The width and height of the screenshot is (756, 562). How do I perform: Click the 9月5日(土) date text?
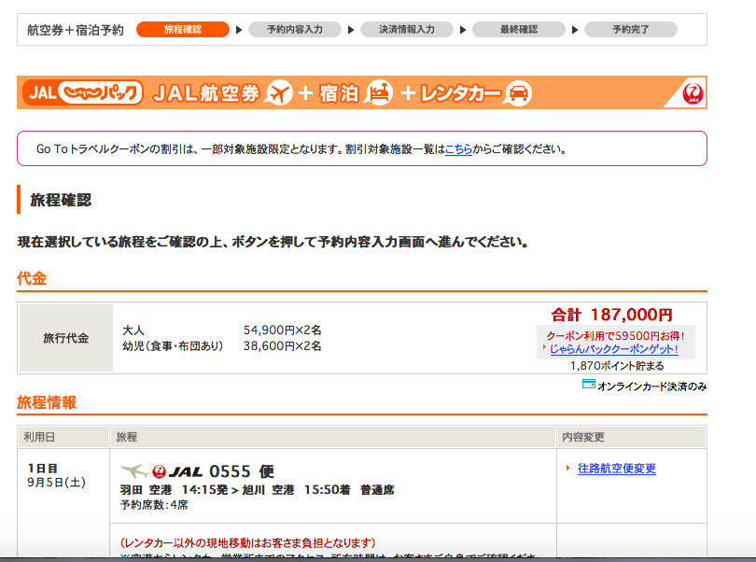tap(56, 483)
